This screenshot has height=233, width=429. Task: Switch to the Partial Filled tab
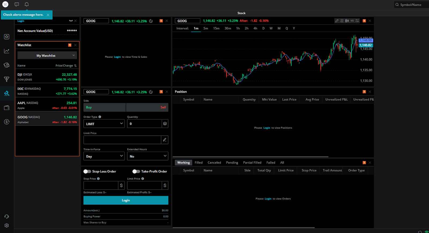click(x=252, y=163)
